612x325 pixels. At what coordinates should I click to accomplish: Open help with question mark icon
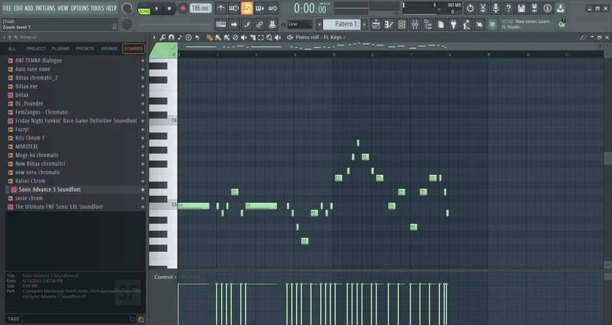click(509, 8)
